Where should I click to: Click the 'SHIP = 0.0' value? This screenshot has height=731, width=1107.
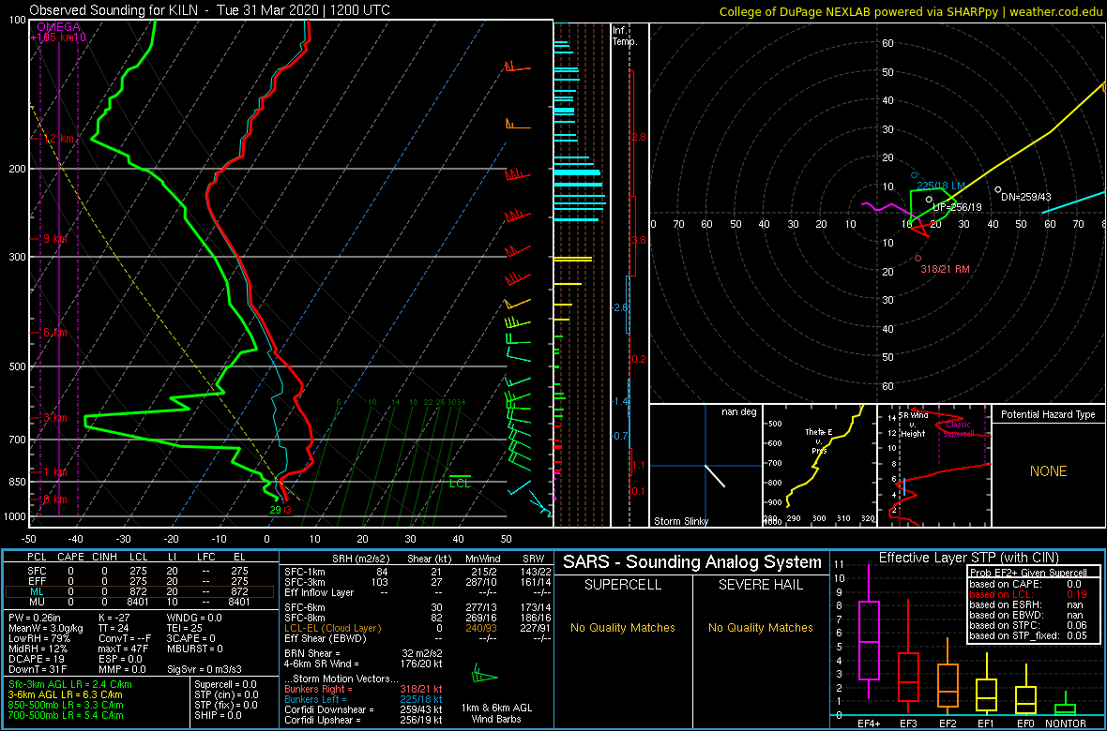point(219,714)
